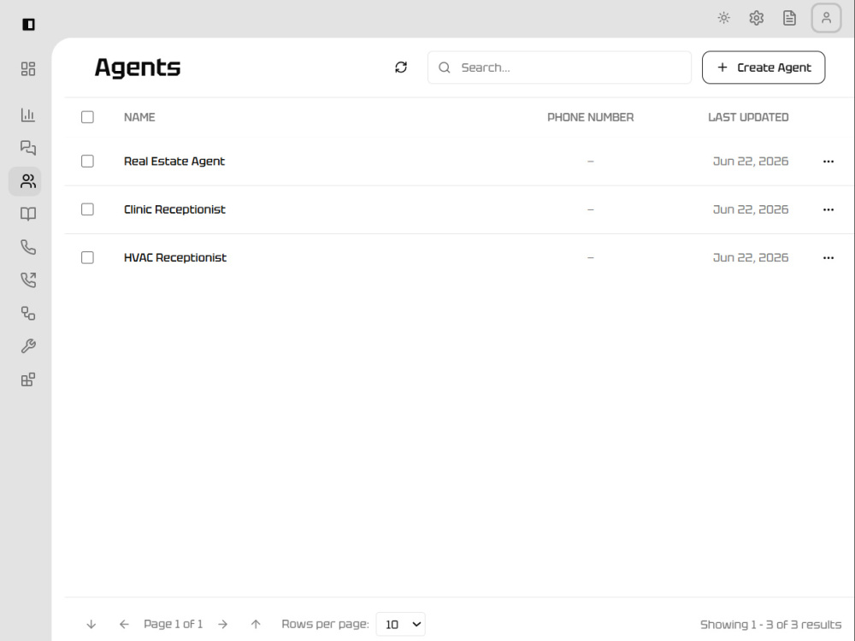855x641 pixels.
Task: Click the Page 1 of 1 label
Action: point(174,624)
